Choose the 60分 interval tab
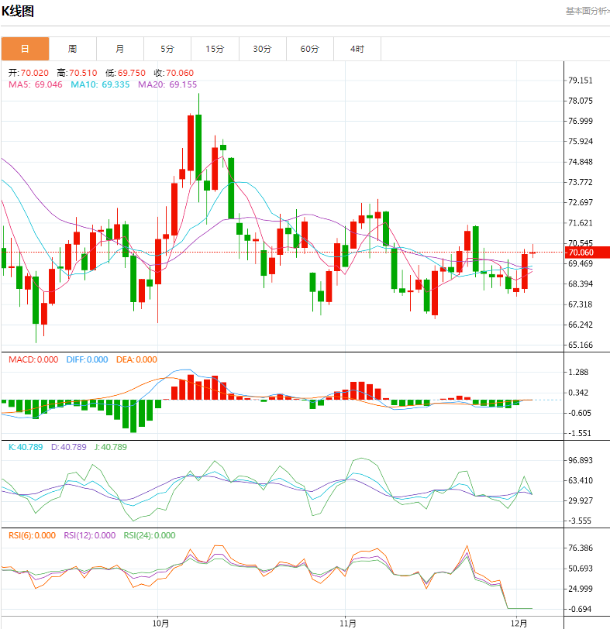 [x=309, y=49]
